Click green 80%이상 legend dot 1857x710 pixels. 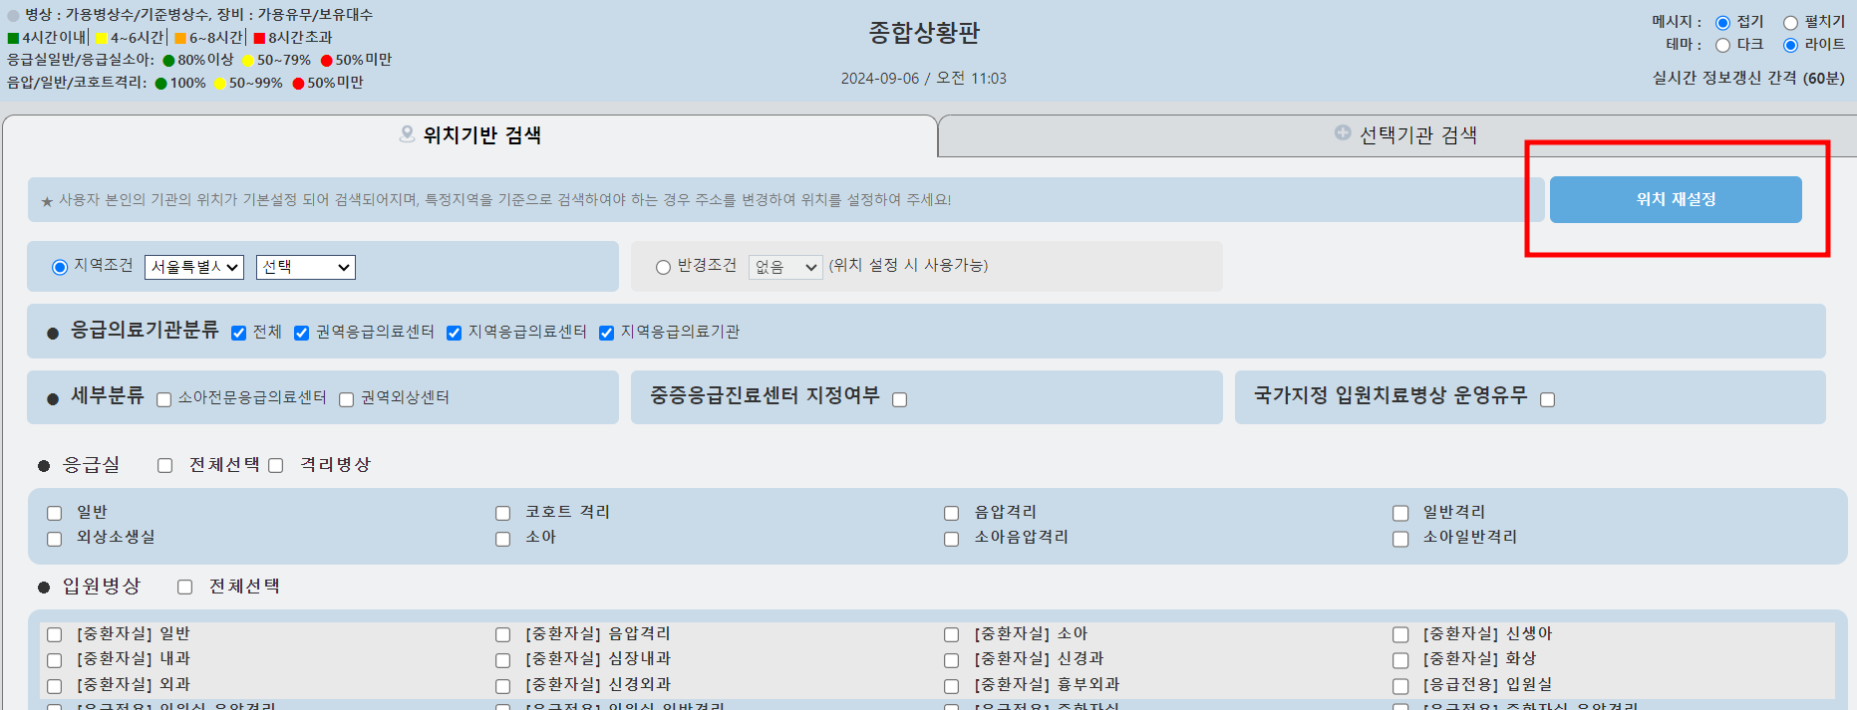[x=168, y=61]
